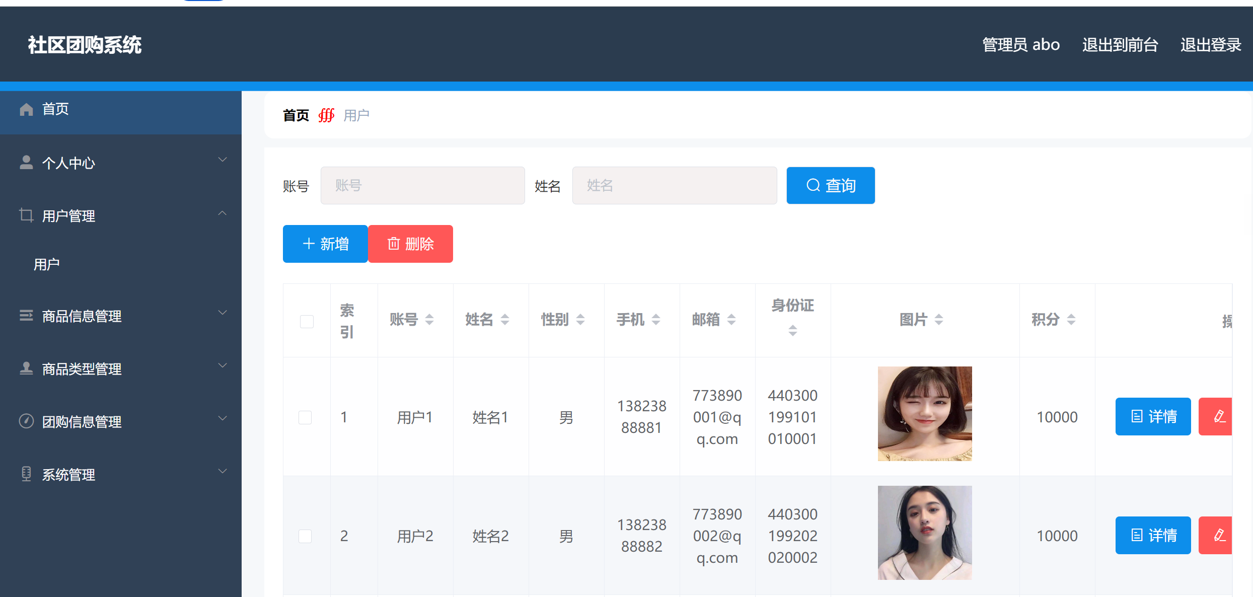Open the 用户 menu item in sidebar

click(47, 264)
